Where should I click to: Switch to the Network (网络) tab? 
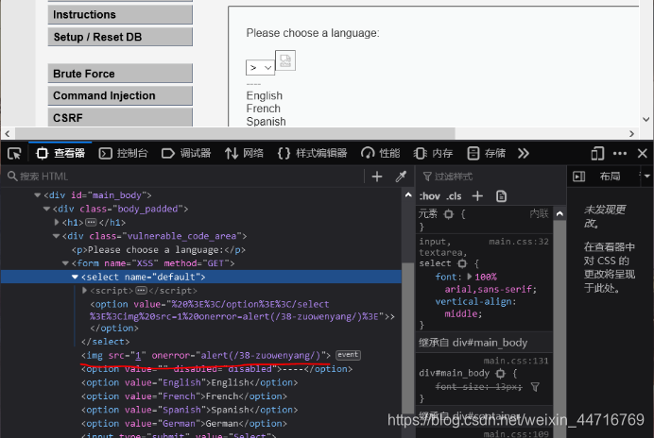click(244, 153)
